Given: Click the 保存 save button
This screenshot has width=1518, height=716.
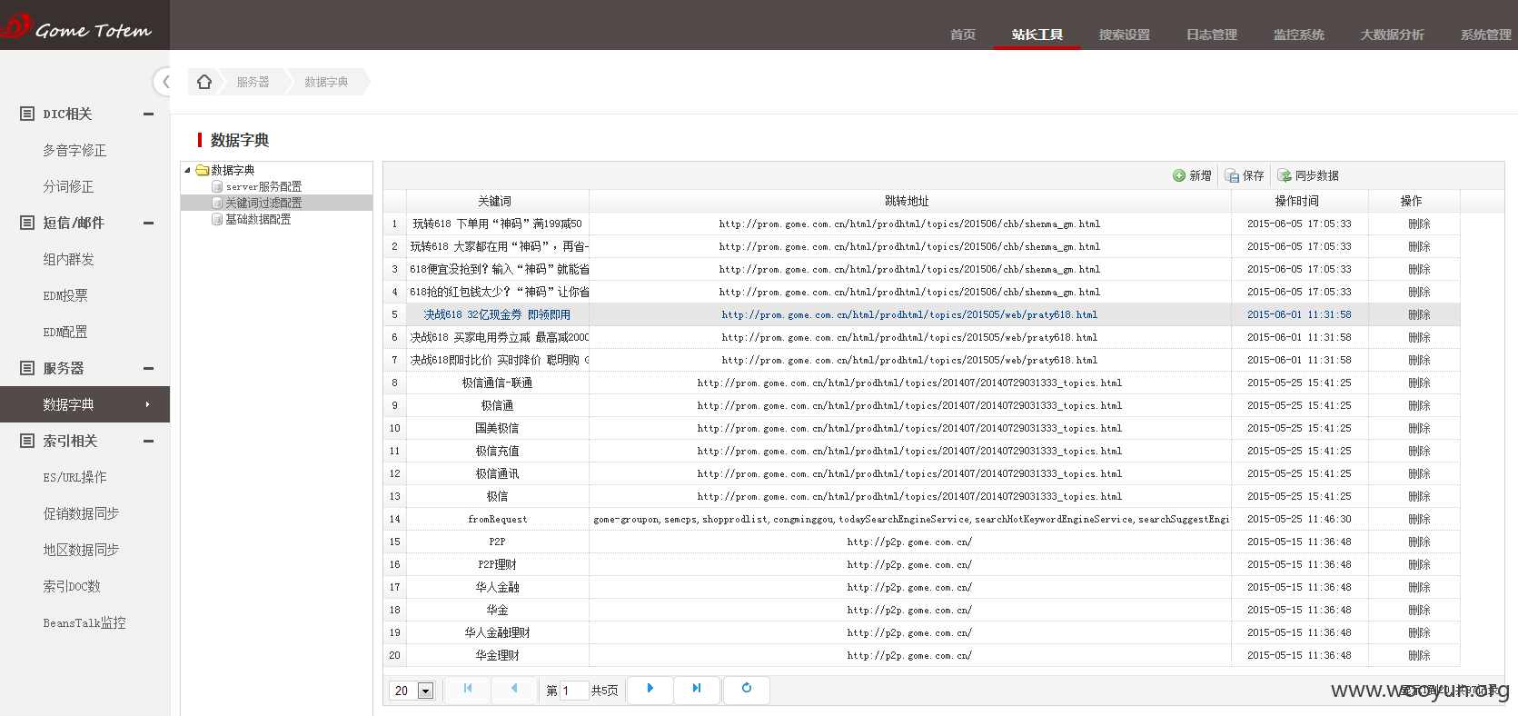Looking at the screenshot, I should [x=1244, y=175].
